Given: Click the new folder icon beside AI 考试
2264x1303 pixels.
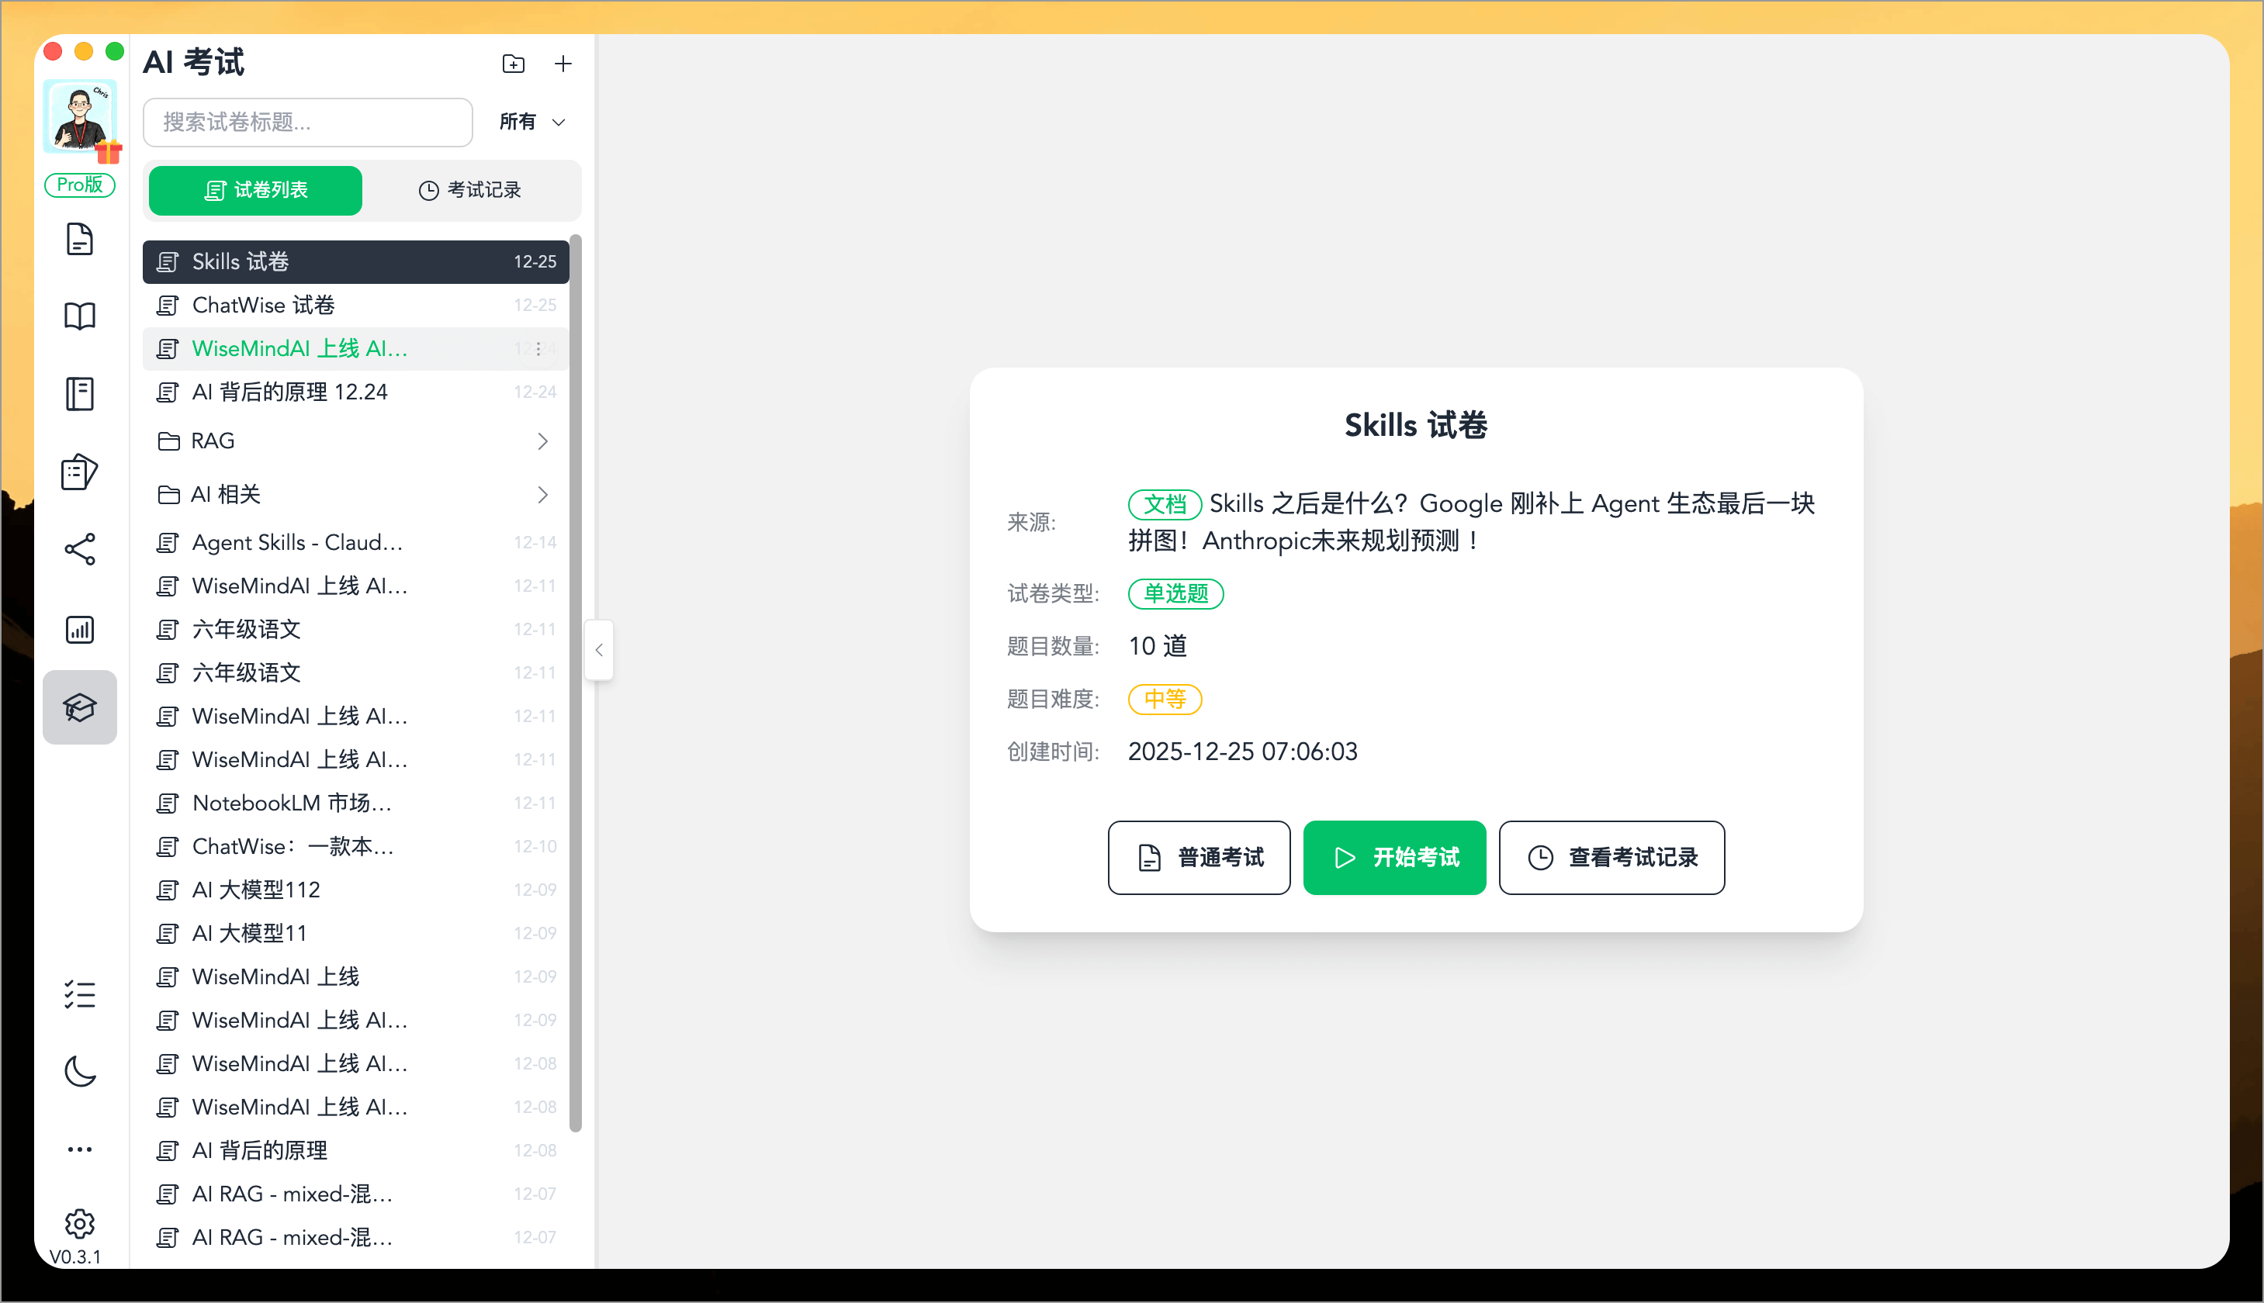Looking at the screenshot, I should 514,64.
